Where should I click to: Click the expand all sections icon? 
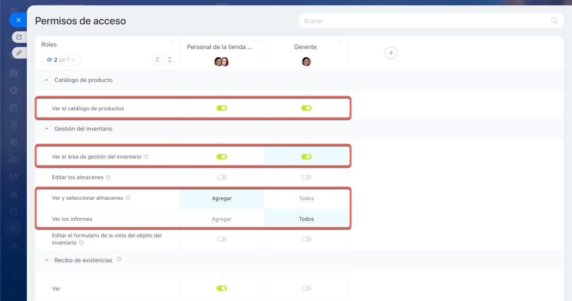[x=169, y=59]
